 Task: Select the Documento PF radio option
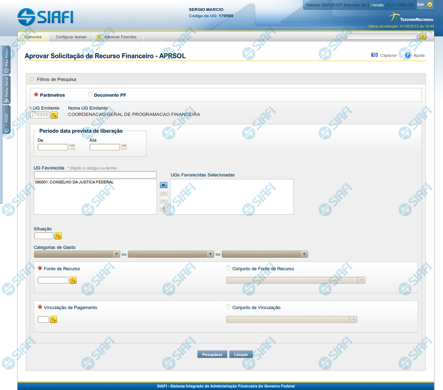(x=90, y=94)
